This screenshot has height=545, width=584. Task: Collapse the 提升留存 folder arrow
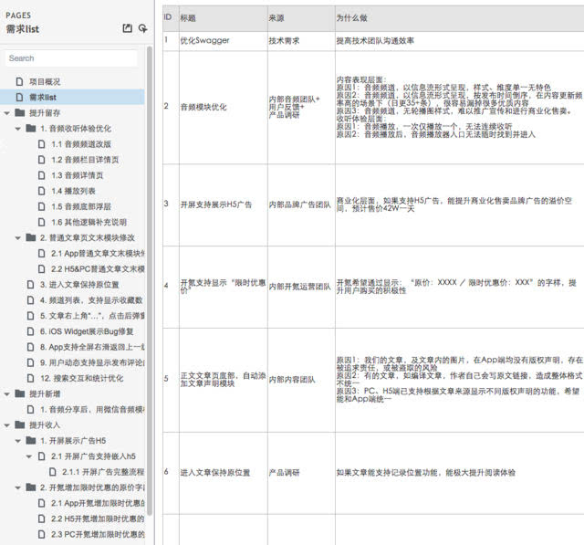[x=7, y=113]
